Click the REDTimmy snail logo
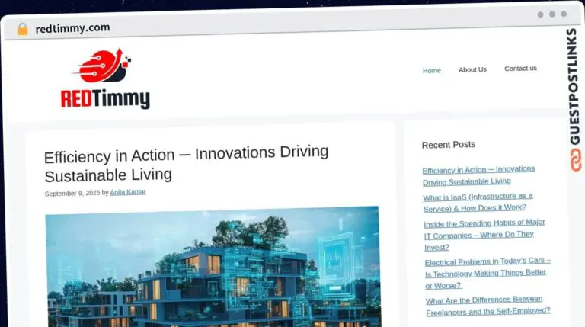This screenshot has width=585, height=327. 105,79
